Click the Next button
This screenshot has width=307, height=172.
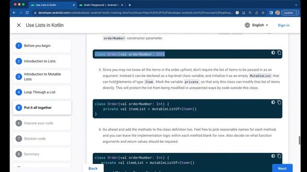[x=282, y=168]
